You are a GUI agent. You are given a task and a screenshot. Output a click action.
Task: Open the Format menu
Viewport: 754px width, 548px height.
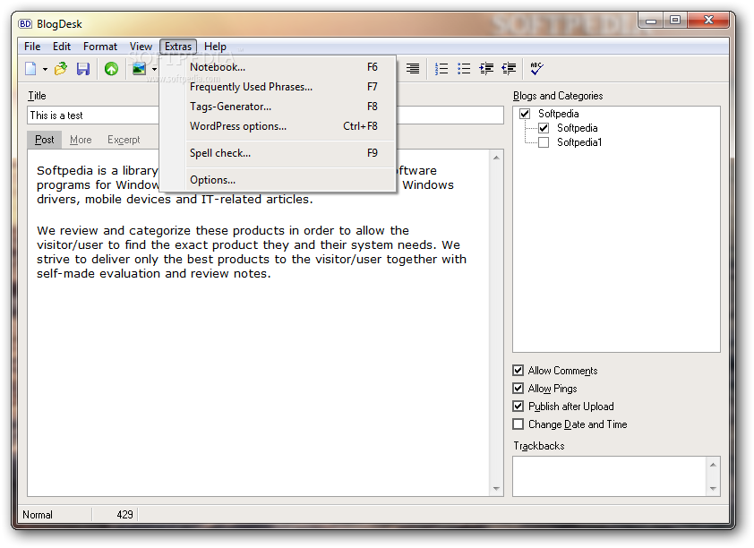tap(100, 47)
